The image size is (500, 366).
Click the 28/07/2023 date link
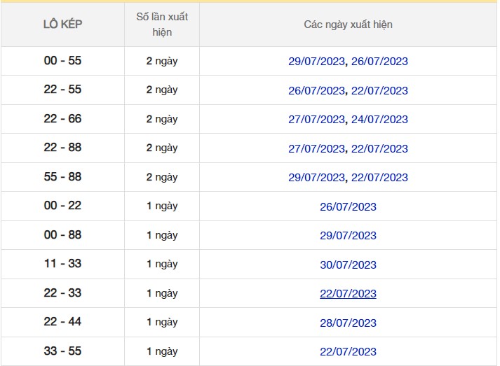tap(348, 323)
